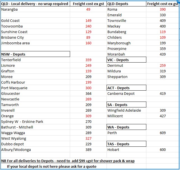Viewport: 180px width, 170px height.
Task: Click the Grafton cell
Action: click(35, 71)
